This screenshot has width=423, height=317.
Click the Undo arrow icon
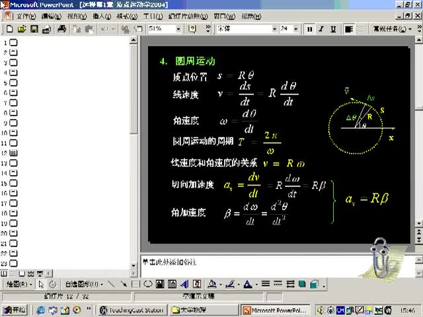point(104,29)
